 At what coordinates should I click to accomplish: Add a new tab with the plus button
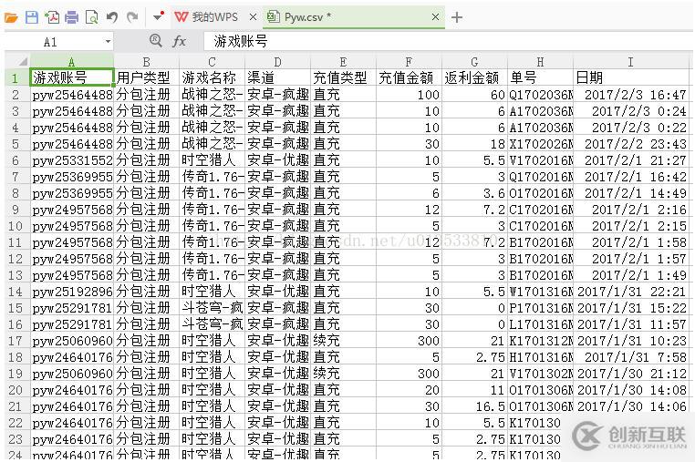(x=457, y=17)
